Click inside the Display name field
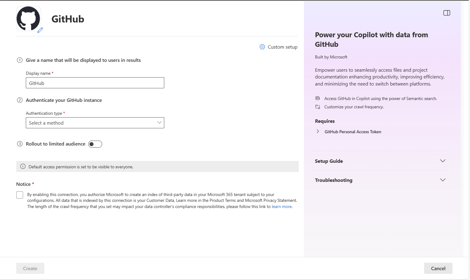Screen dimensions: 470x280 click(95, 83)
